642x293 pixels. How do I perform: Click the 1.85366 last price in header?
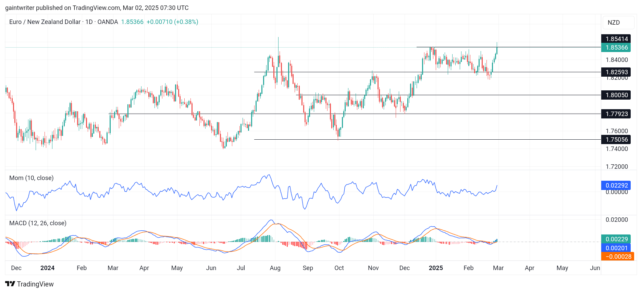132,22
